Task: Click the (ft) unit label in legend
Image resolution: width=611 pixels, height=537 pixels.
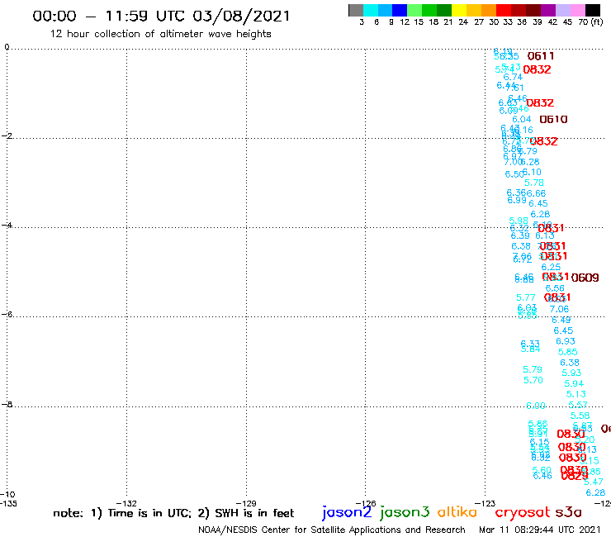Action: 597,22
